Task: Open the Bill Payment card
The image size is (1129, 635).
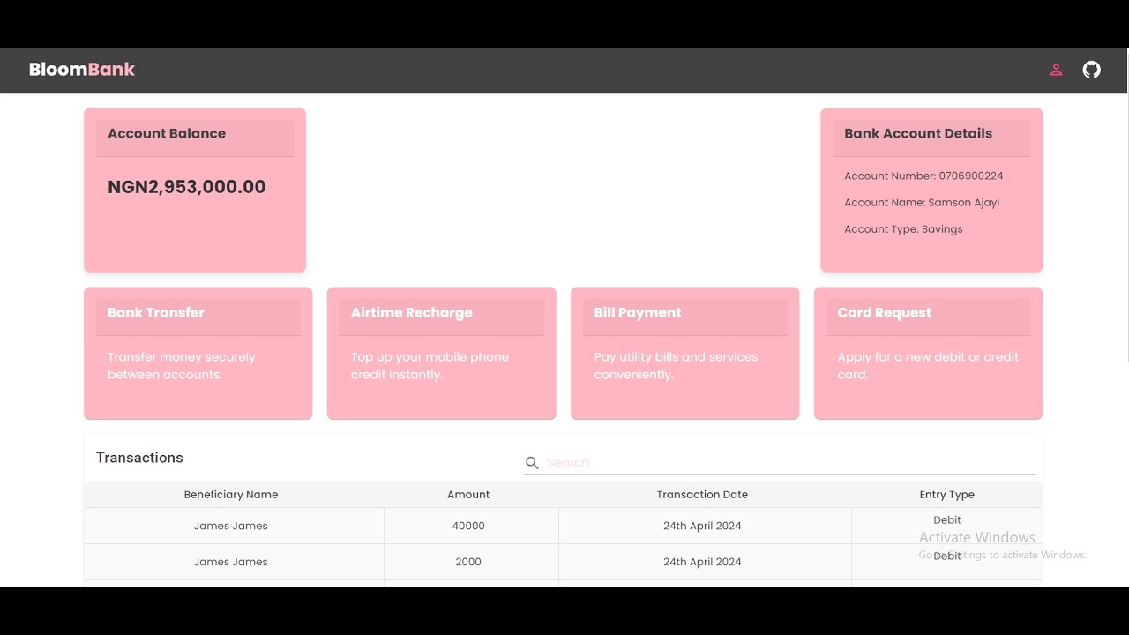Action: point(685,353)
